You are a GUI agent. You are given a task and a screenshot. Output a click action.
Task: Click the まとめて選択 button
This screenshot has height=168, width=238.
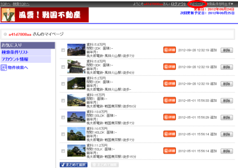tap(74, 165)
